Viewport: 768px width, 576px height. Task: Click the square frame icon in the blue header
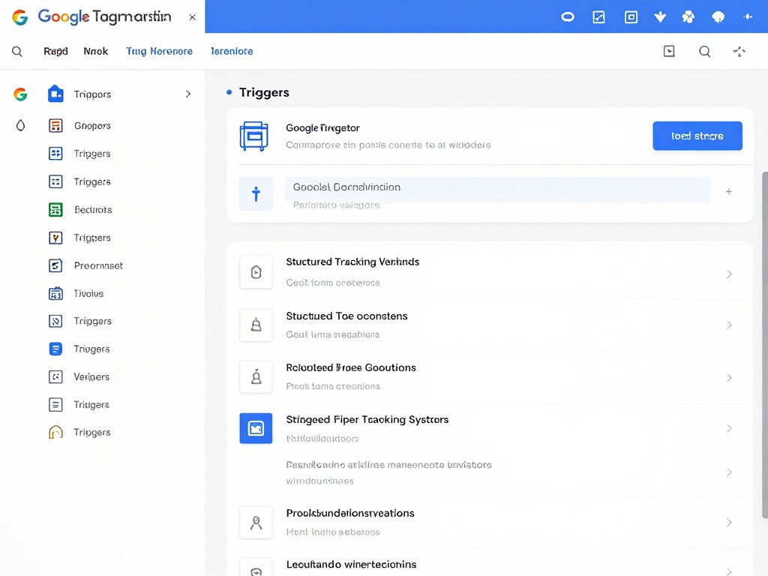[x=631, y=17]
